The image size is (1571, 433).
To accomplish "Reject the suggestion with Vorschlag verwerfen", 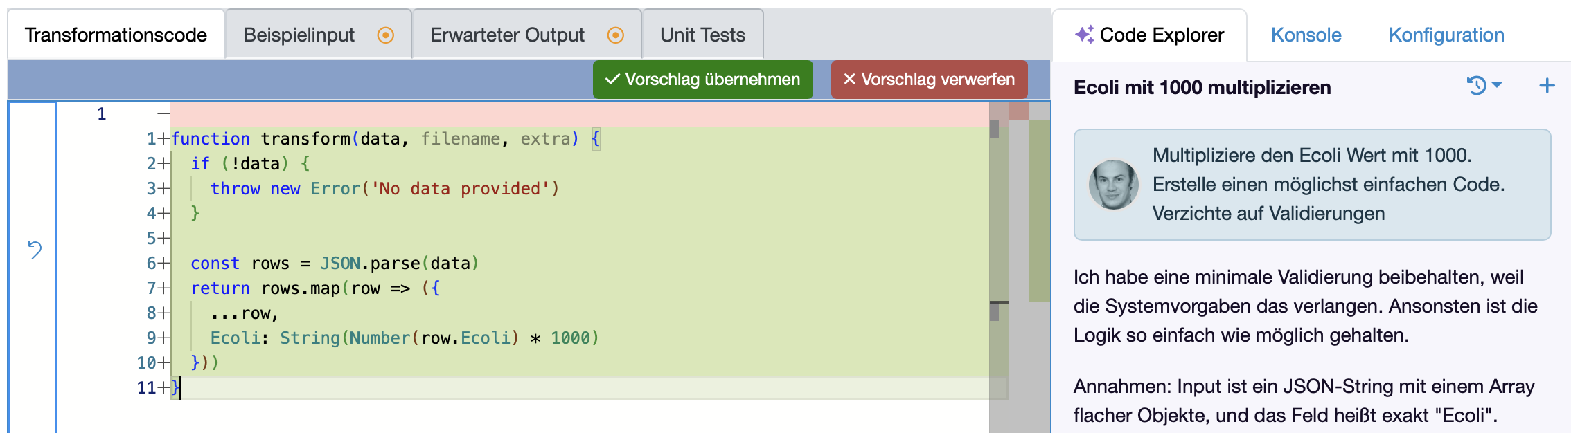I will pos(929,80).
